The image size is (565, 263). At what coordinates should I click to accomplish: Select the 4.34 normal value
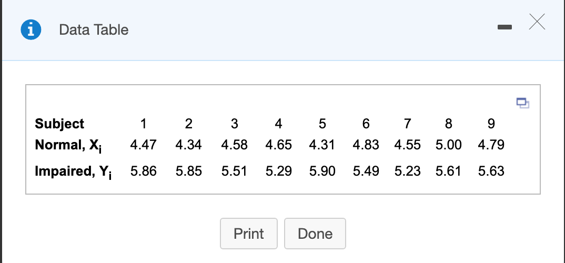pos(189,145)
